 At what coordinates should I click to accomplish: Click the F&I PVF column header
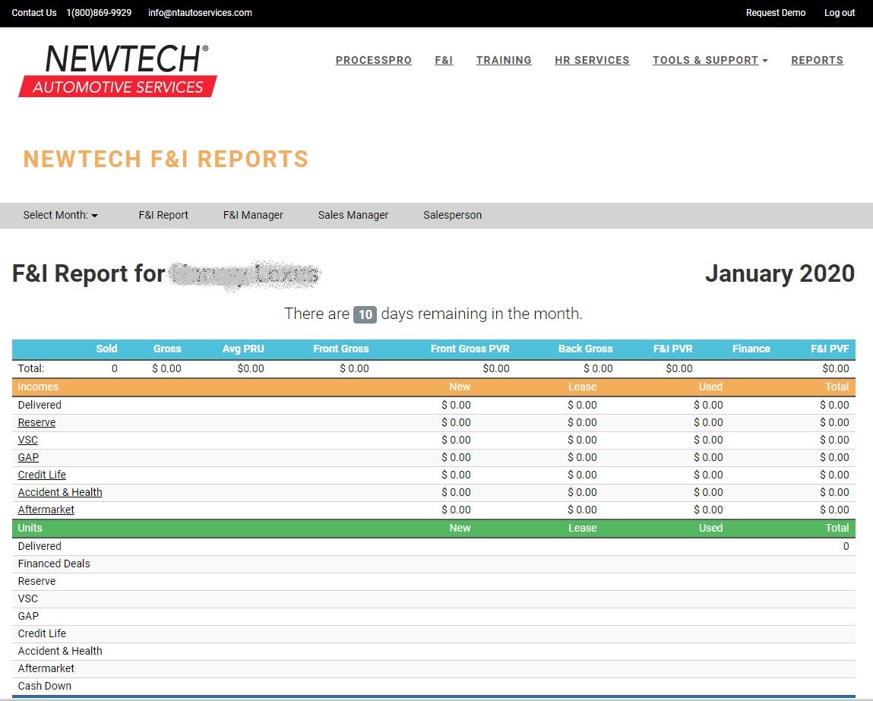point(830,349)
